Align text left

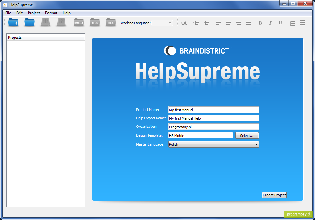(x=218, y=23)
